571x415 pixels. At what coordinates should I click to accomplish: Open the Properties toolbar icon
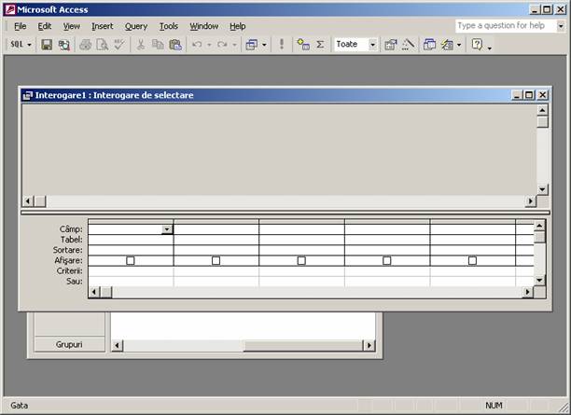[390, 44]
